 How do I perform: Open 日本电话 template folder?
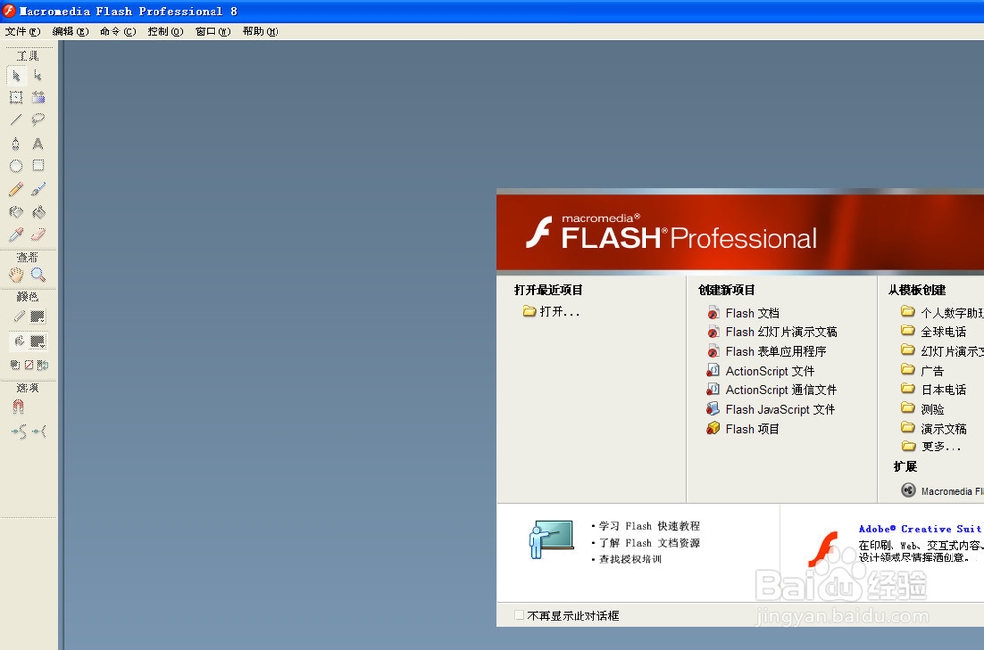point(934,389)
